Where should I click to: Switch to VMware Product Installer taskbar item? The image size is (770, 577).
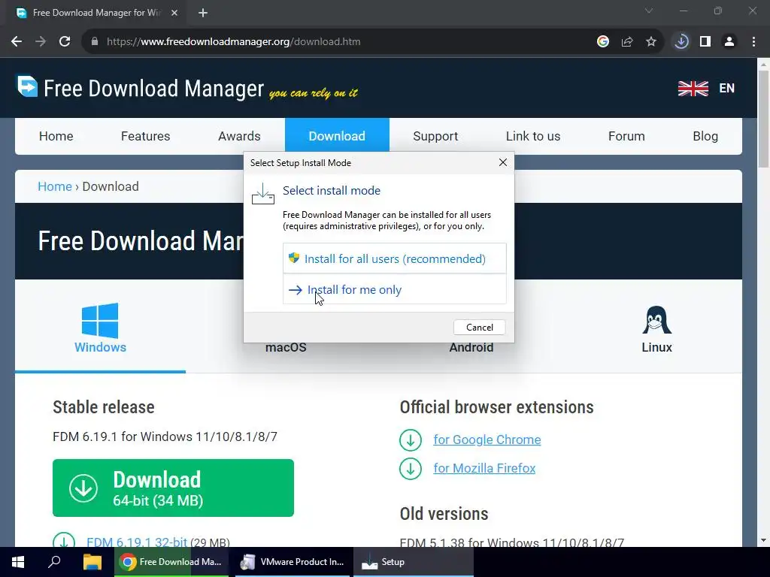point(293,562)
